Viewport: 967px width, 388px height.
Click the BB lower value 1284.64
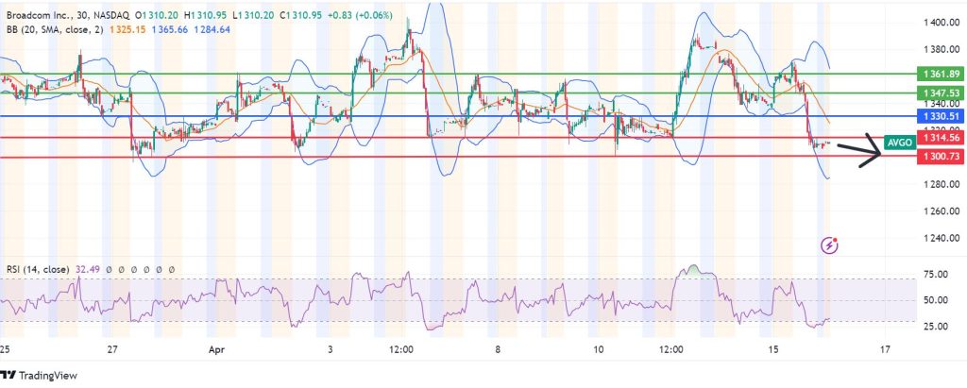(212, 29)
